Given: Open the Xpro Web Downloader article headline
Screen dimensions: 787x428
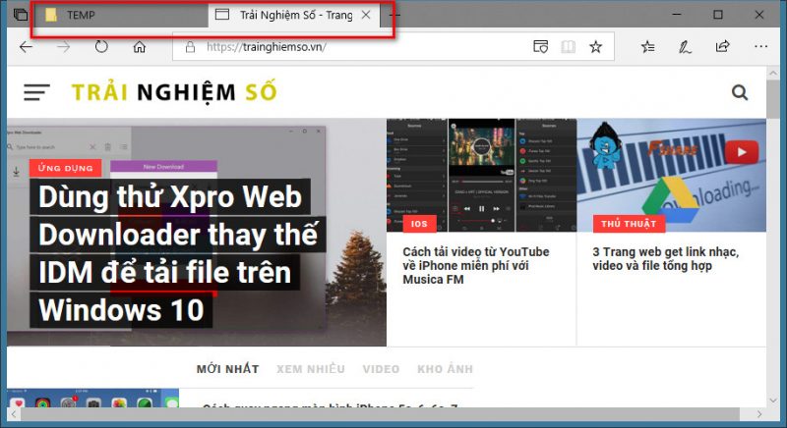Looking at the screenshot, I should click(x=178, y=253).
